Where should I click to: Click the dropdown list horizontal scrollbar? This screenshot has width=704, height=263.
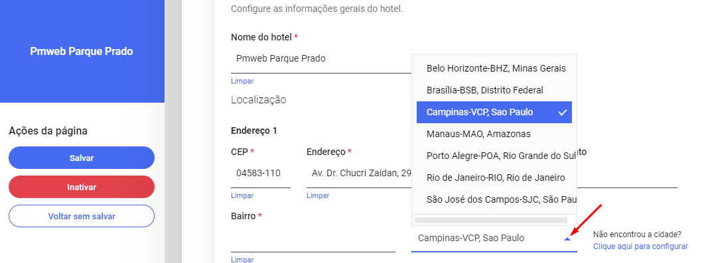click(x=491, y=221)
